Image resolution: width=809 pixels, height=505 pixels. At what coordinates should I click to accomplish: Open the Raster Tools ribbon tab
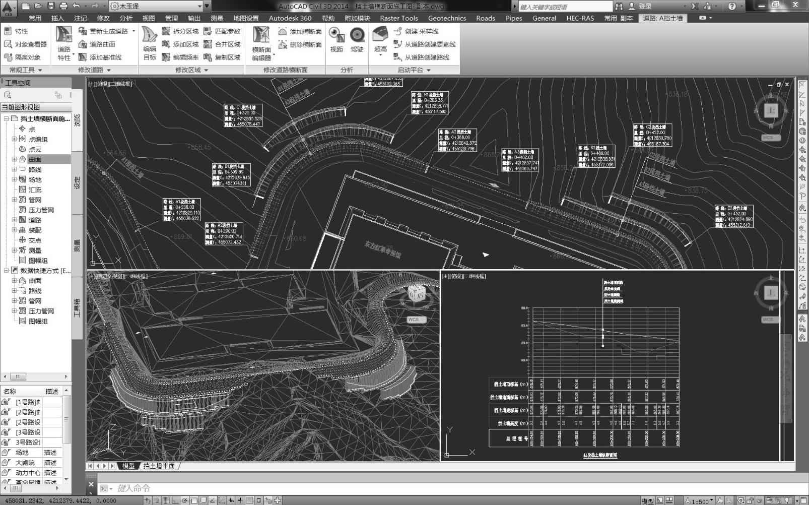point(399,18)
